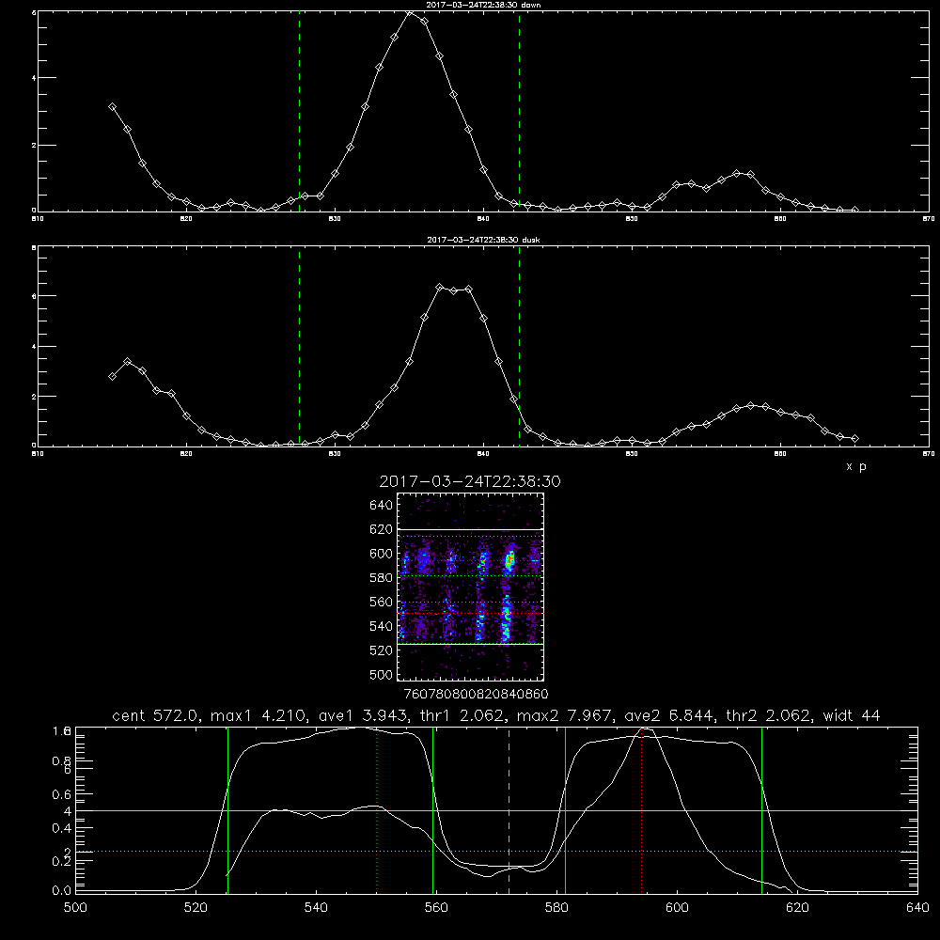Click the '640' label on the bottom plot x-axis

pyautogui.click(x=917, y=908)
